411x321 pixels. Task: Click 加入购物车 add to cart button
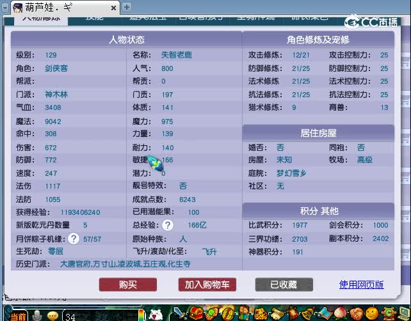click(207, 285)
